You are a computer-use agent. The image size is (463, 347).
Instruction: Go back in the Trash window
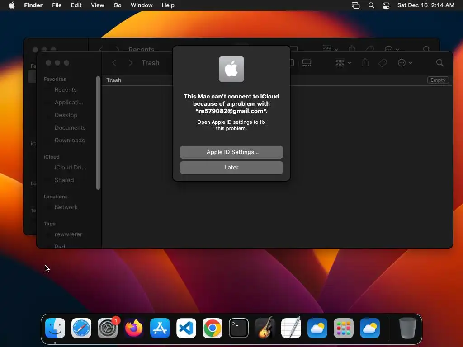pyautogui.click(x=114, y=62)
